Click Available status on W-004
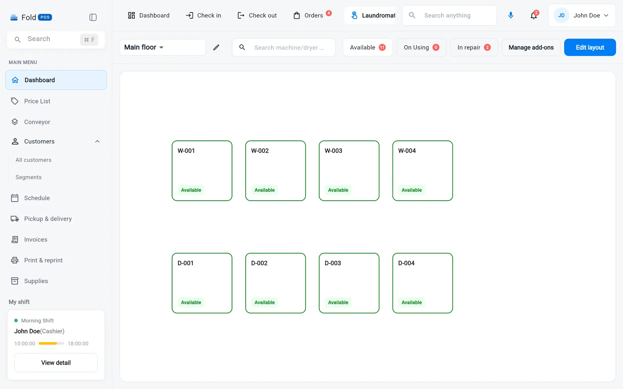Viewport: 623px width, 389px height. (x=412, y=190)
